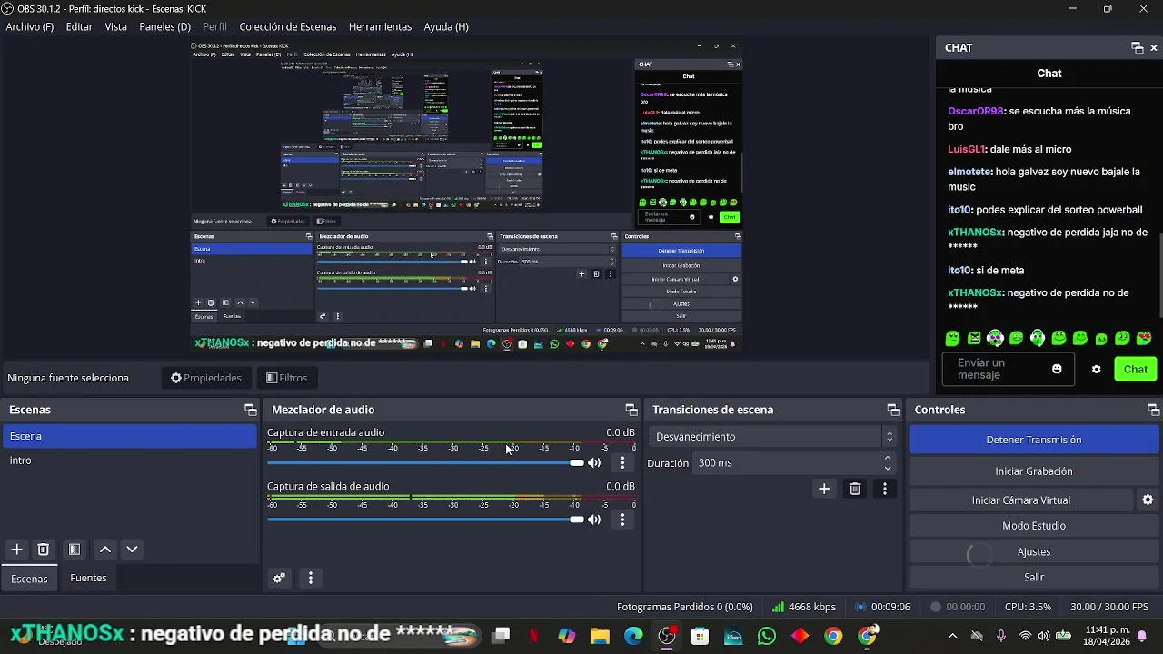Open File Explorer from the taskbar

(x=600, y=636)
